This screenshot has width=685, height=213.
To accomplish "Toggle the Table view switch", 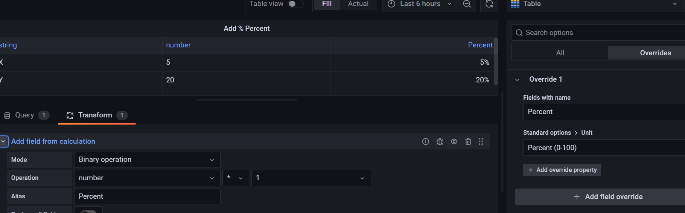I will coord(295,4).
